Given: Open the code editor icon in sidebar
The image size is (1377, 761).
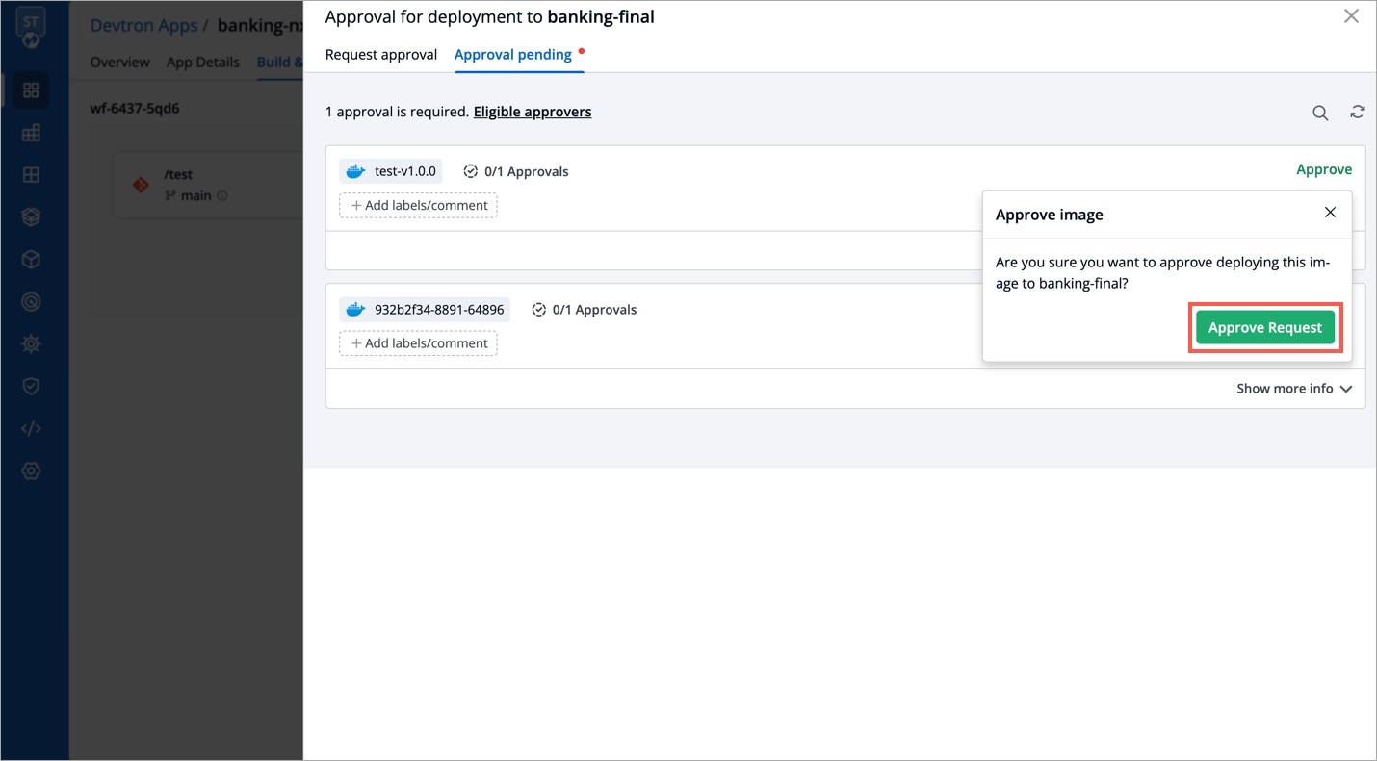Looking at the screenshot, I should coord(31,428).
